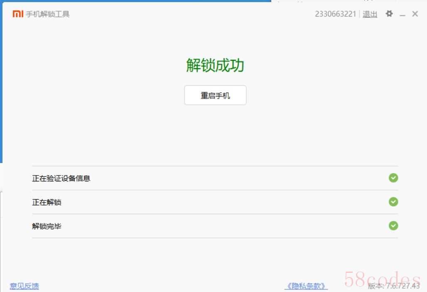This screenshot has width=427, height=292.
Task: Click the version number 7.6.727.43
Action: (403, 286)
